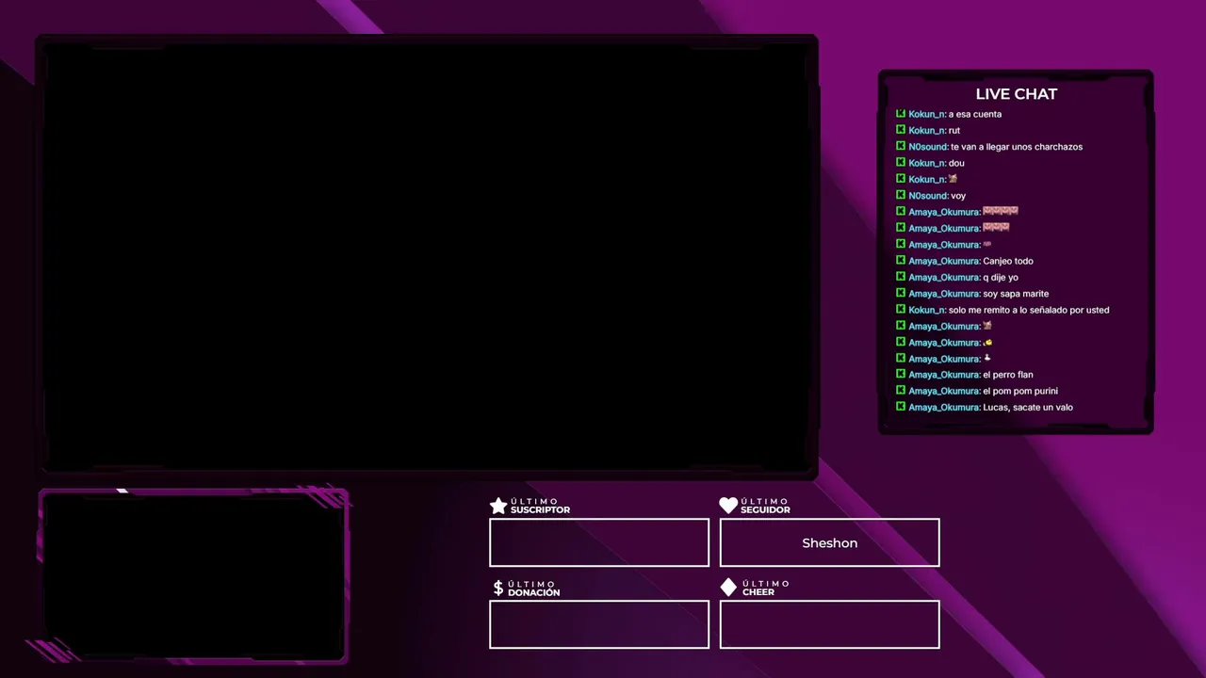Screen dimensions: 1206x678
Task: Click the star icon beside Último Suscriptor
Action: pos(498,506)
